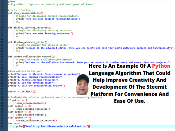Screen dimensions: 175x131
Task: Click line number 44 in the gutter
Action: click(2, 126)
